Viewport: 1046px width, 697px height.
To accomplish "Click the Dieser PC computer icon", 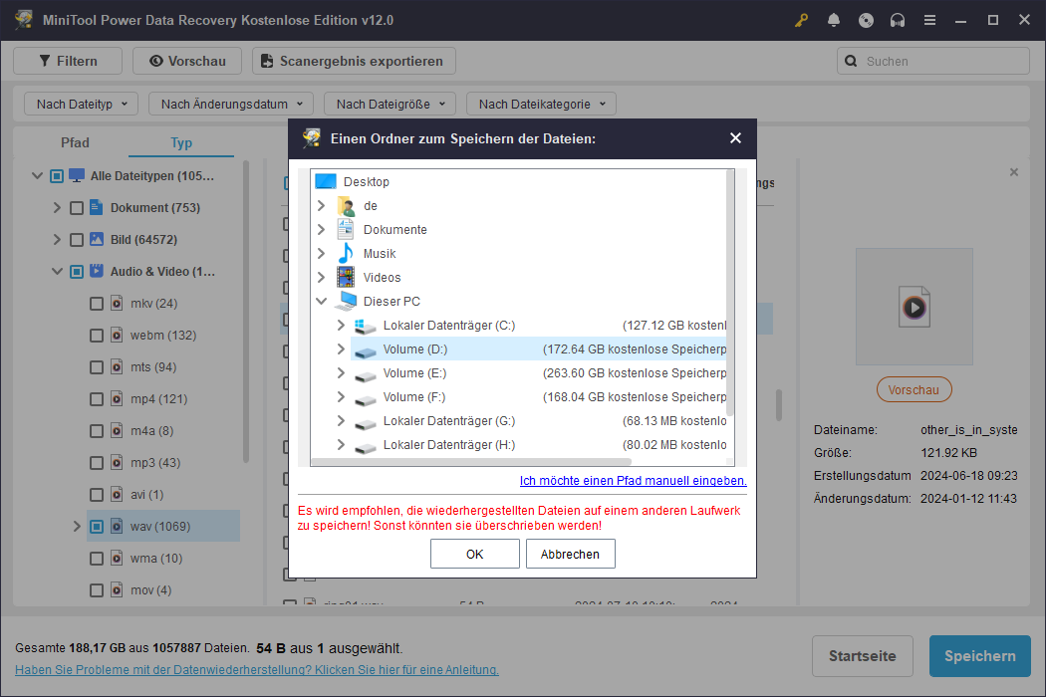I will [x=346, y=302].
